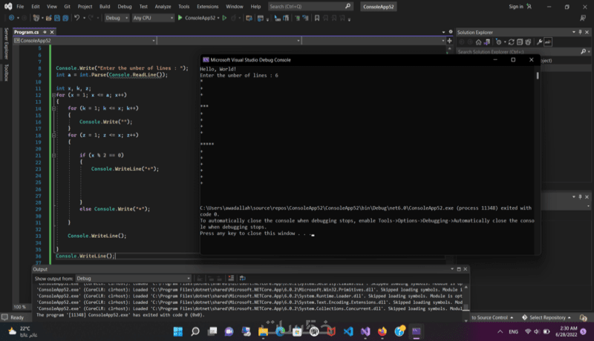594x341 pixels.
Task: Toggle bookmark icon in toolbar
Action: click(317, 18)
